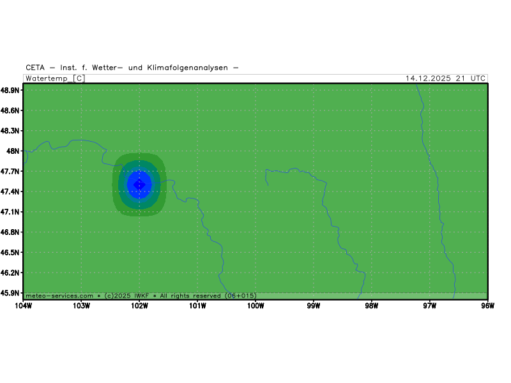The image size is (511, 383).
Task: Click the CETA institute title text
Action: (132, 68)
